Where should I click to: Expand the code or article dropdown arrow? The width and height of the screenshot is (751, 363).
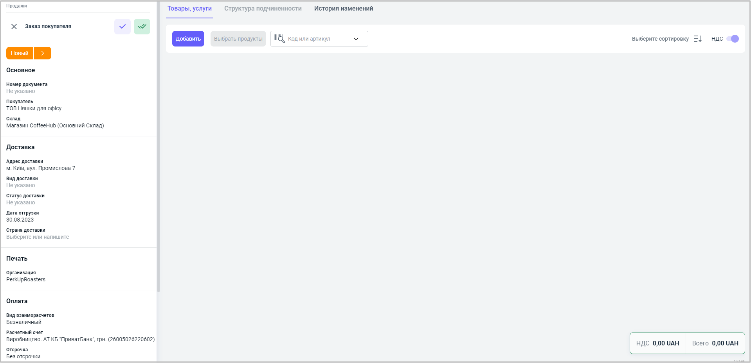pos(356,39)
